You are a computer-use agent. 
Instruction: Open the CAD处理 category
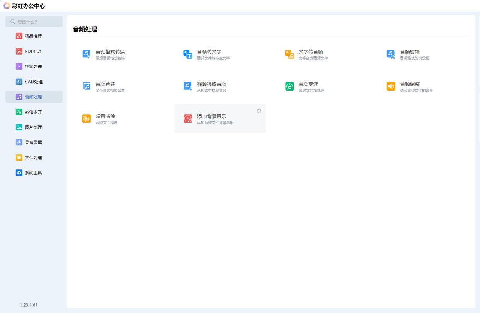click(x=34, y=82)
